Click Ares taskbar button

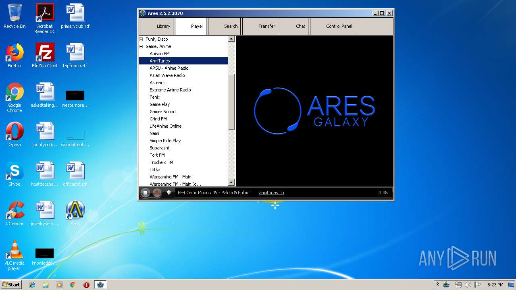(100, 284)
